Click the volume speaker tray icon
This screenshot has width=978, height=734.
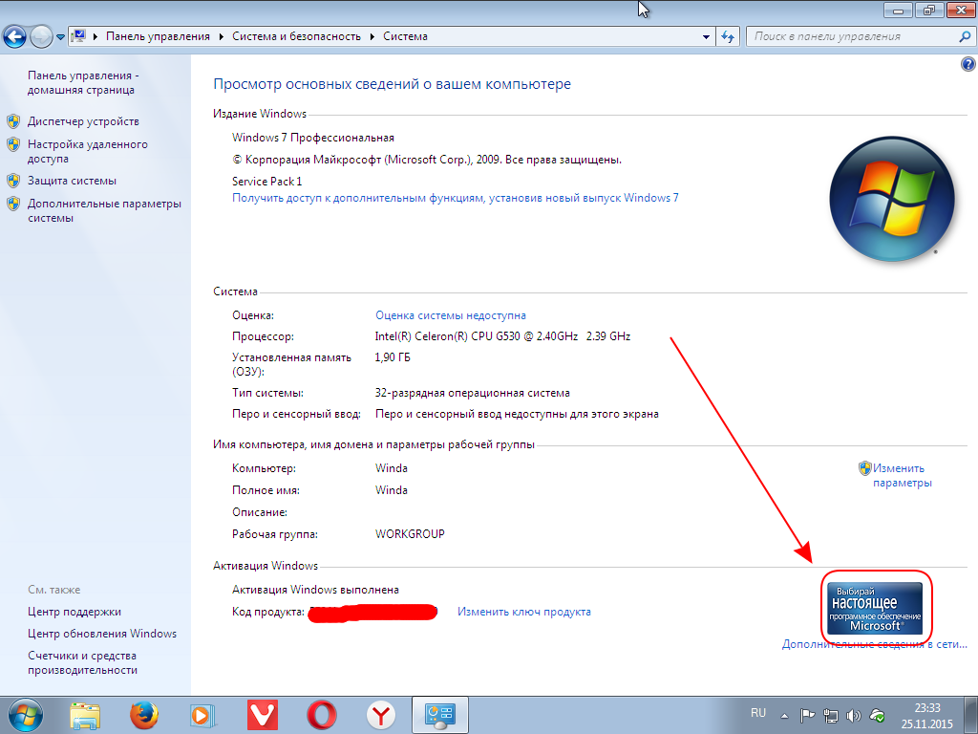[x=853, y=716]
